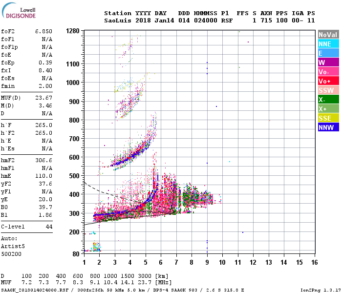The width and height of the screenshot is (342, 293).
Task: Click the NNW blue legend swatch
Action: (x=328, y=127)
